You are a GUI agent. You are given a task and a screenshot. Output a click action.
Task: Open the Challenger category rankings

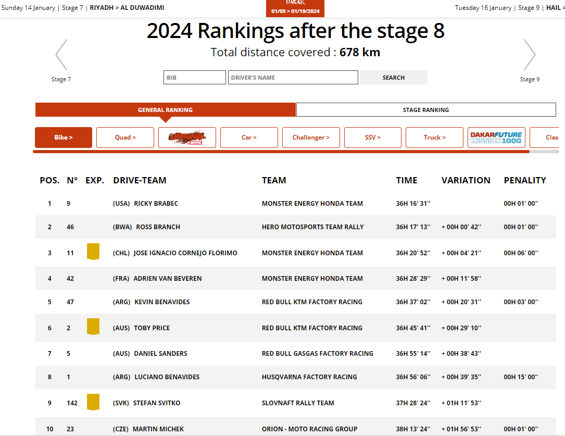click(x=311, y=138)
